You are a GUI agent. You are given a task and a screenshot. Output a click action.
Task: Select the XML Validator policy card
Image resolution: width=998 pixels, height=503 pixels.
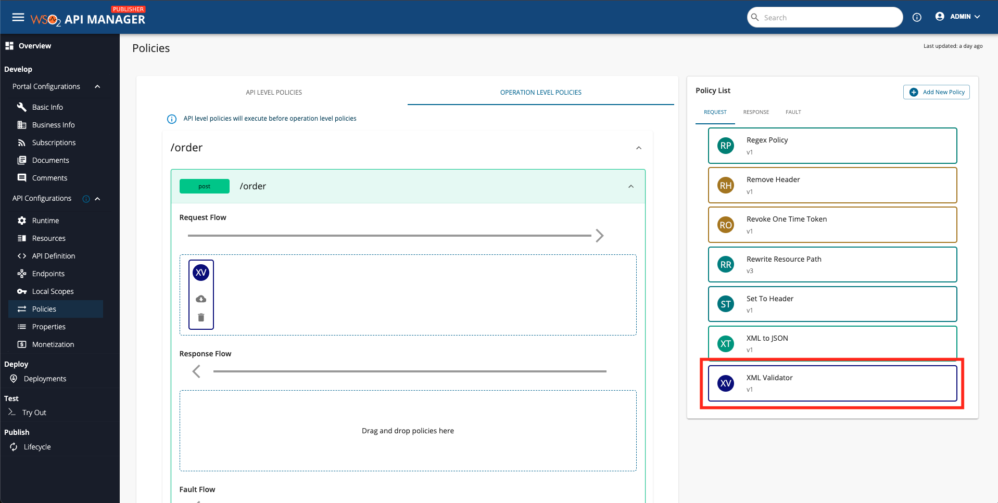point(832,383)
